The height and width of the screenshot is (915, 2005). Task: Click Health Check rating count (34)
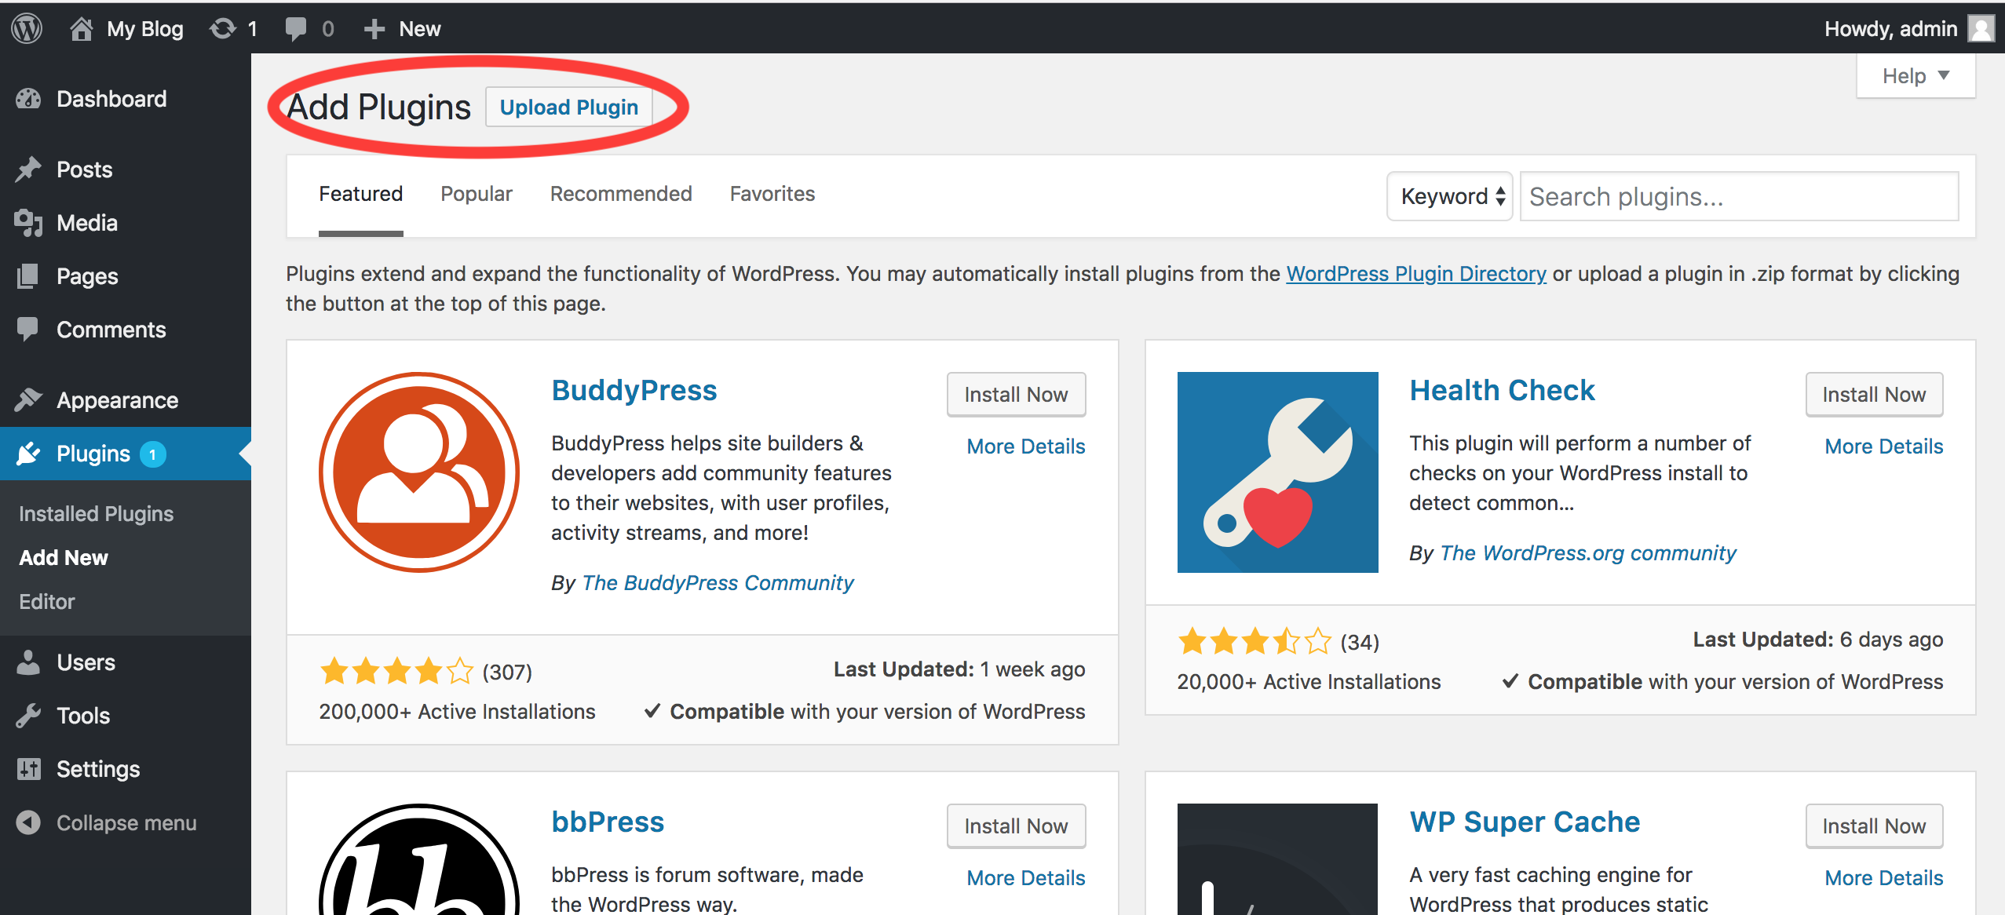point(1360,643)
